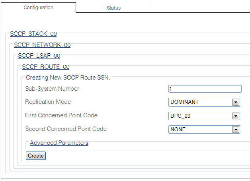Click the Create button
Image resolution: width=250 pixels, height=181 pixels.
point(36,156)
